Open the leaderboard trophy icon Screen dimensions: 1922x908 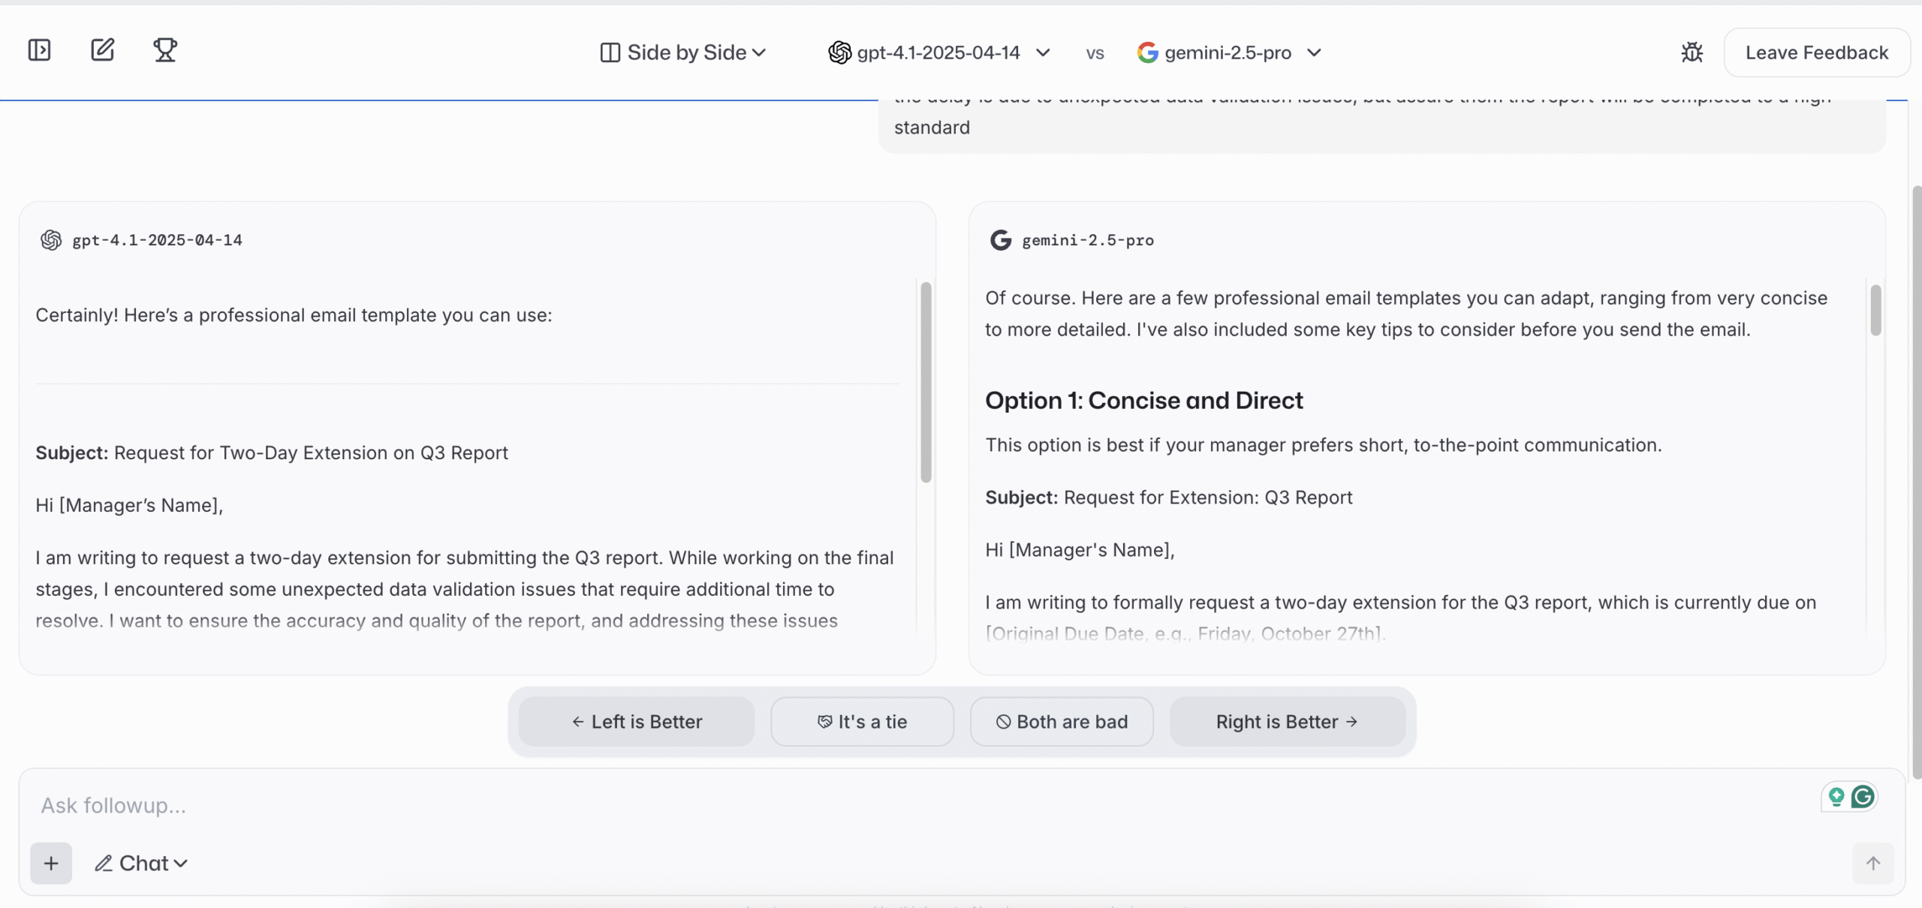165,50
